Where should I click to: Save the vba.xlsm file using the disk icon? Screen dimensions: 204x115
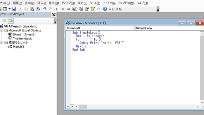click(x=14, y=9)
